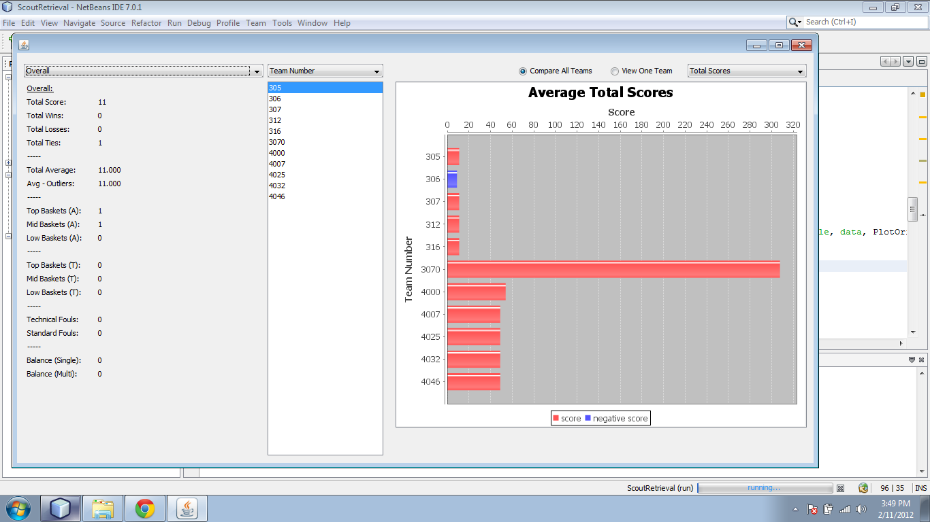The height and width of the screenshot is (522, 930).
Task: Open Google Chrome from the taskbar
Action: [x=145, y=508]
